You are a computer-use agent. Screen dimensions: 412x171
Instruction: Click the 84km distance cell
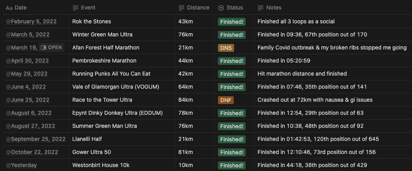195,100
